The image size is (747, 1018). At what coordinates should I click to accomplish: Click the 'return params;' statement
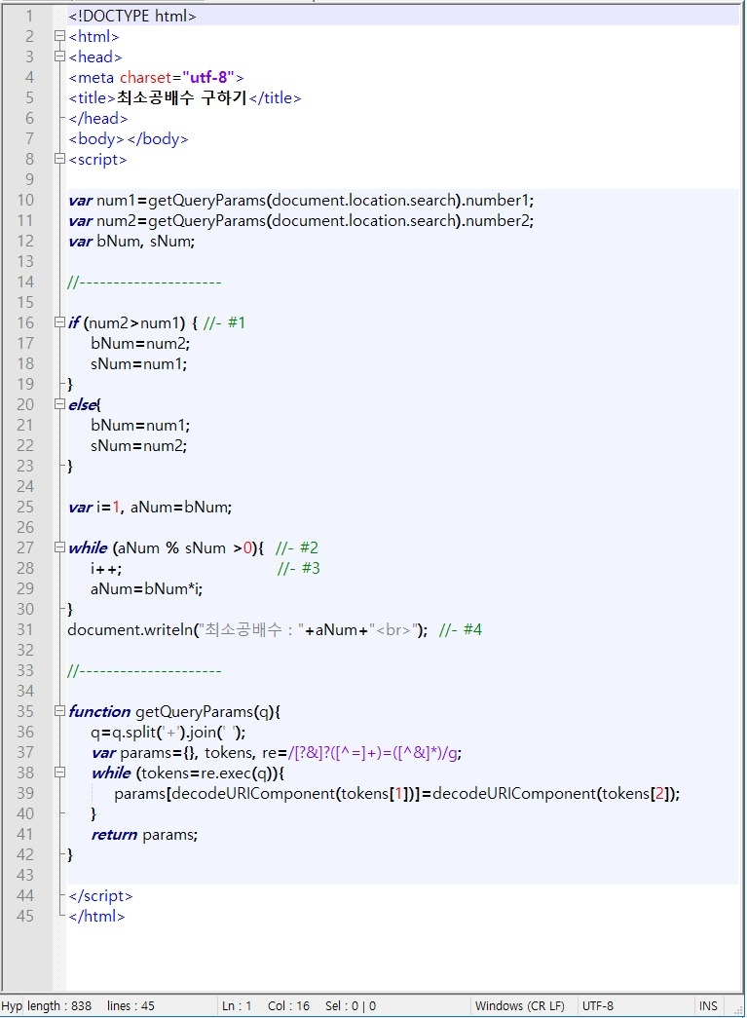click(144, 834)
